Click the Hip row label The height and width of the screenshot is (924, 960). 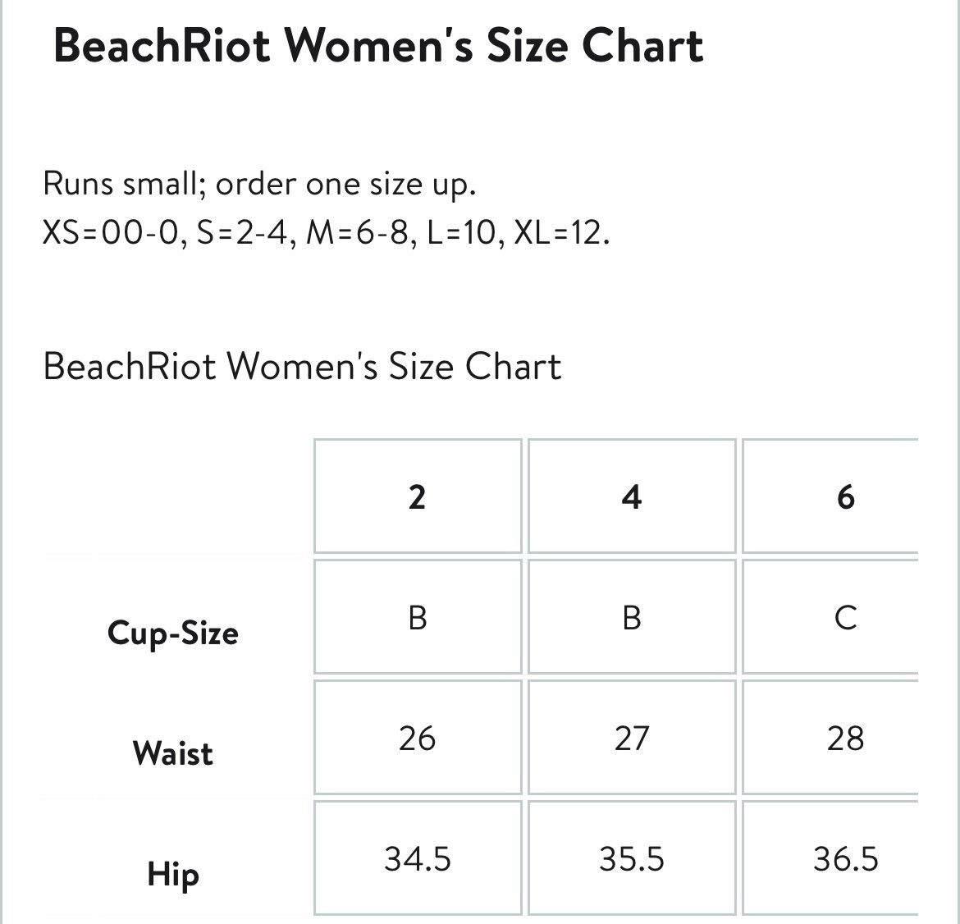click(172, 874)
